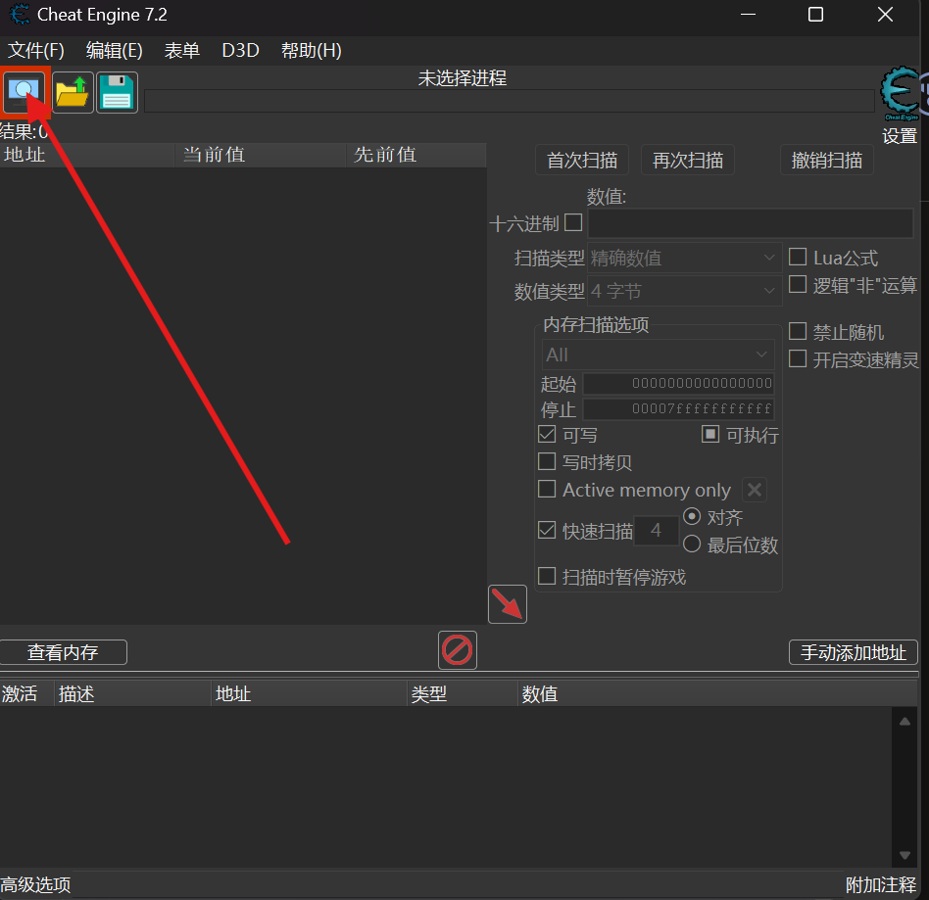Open the 帮助(H) menu
This screenshot has height=900, width=929.
[311, 51]
